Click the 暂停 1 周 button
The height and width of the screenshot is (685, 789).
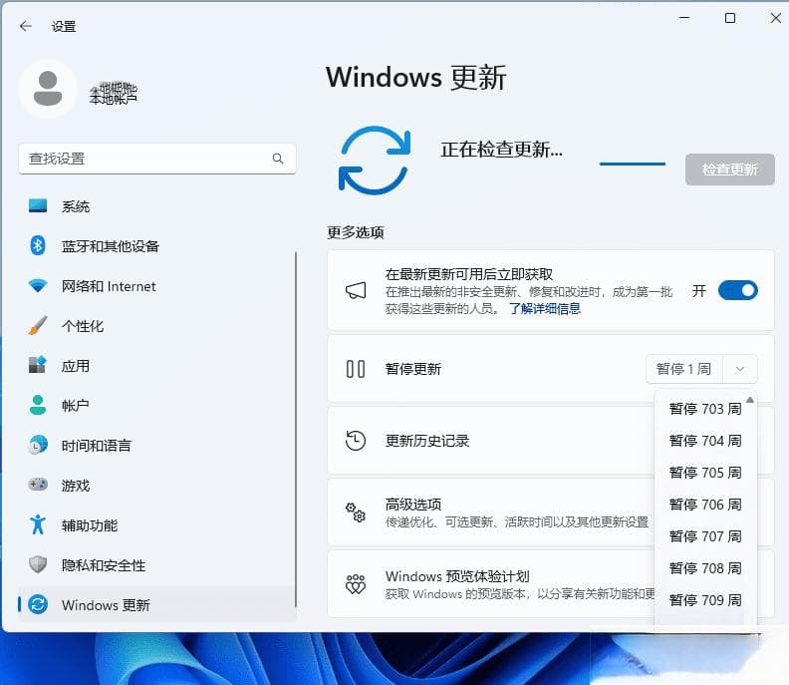684,369
